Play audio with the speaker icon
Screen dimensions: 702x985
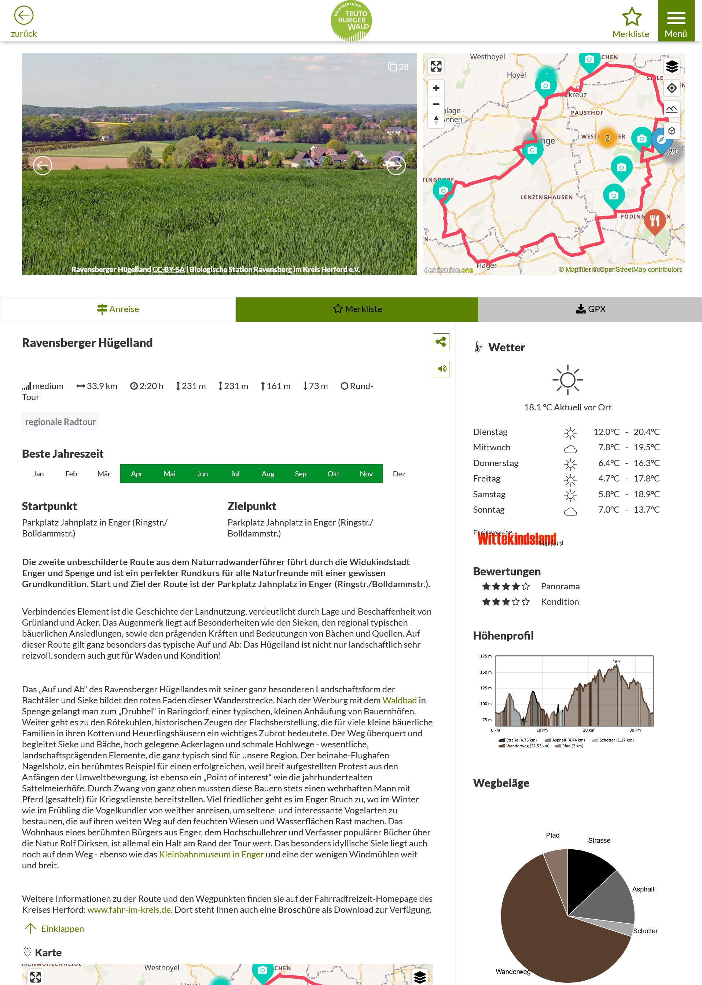tap(441, 369)
